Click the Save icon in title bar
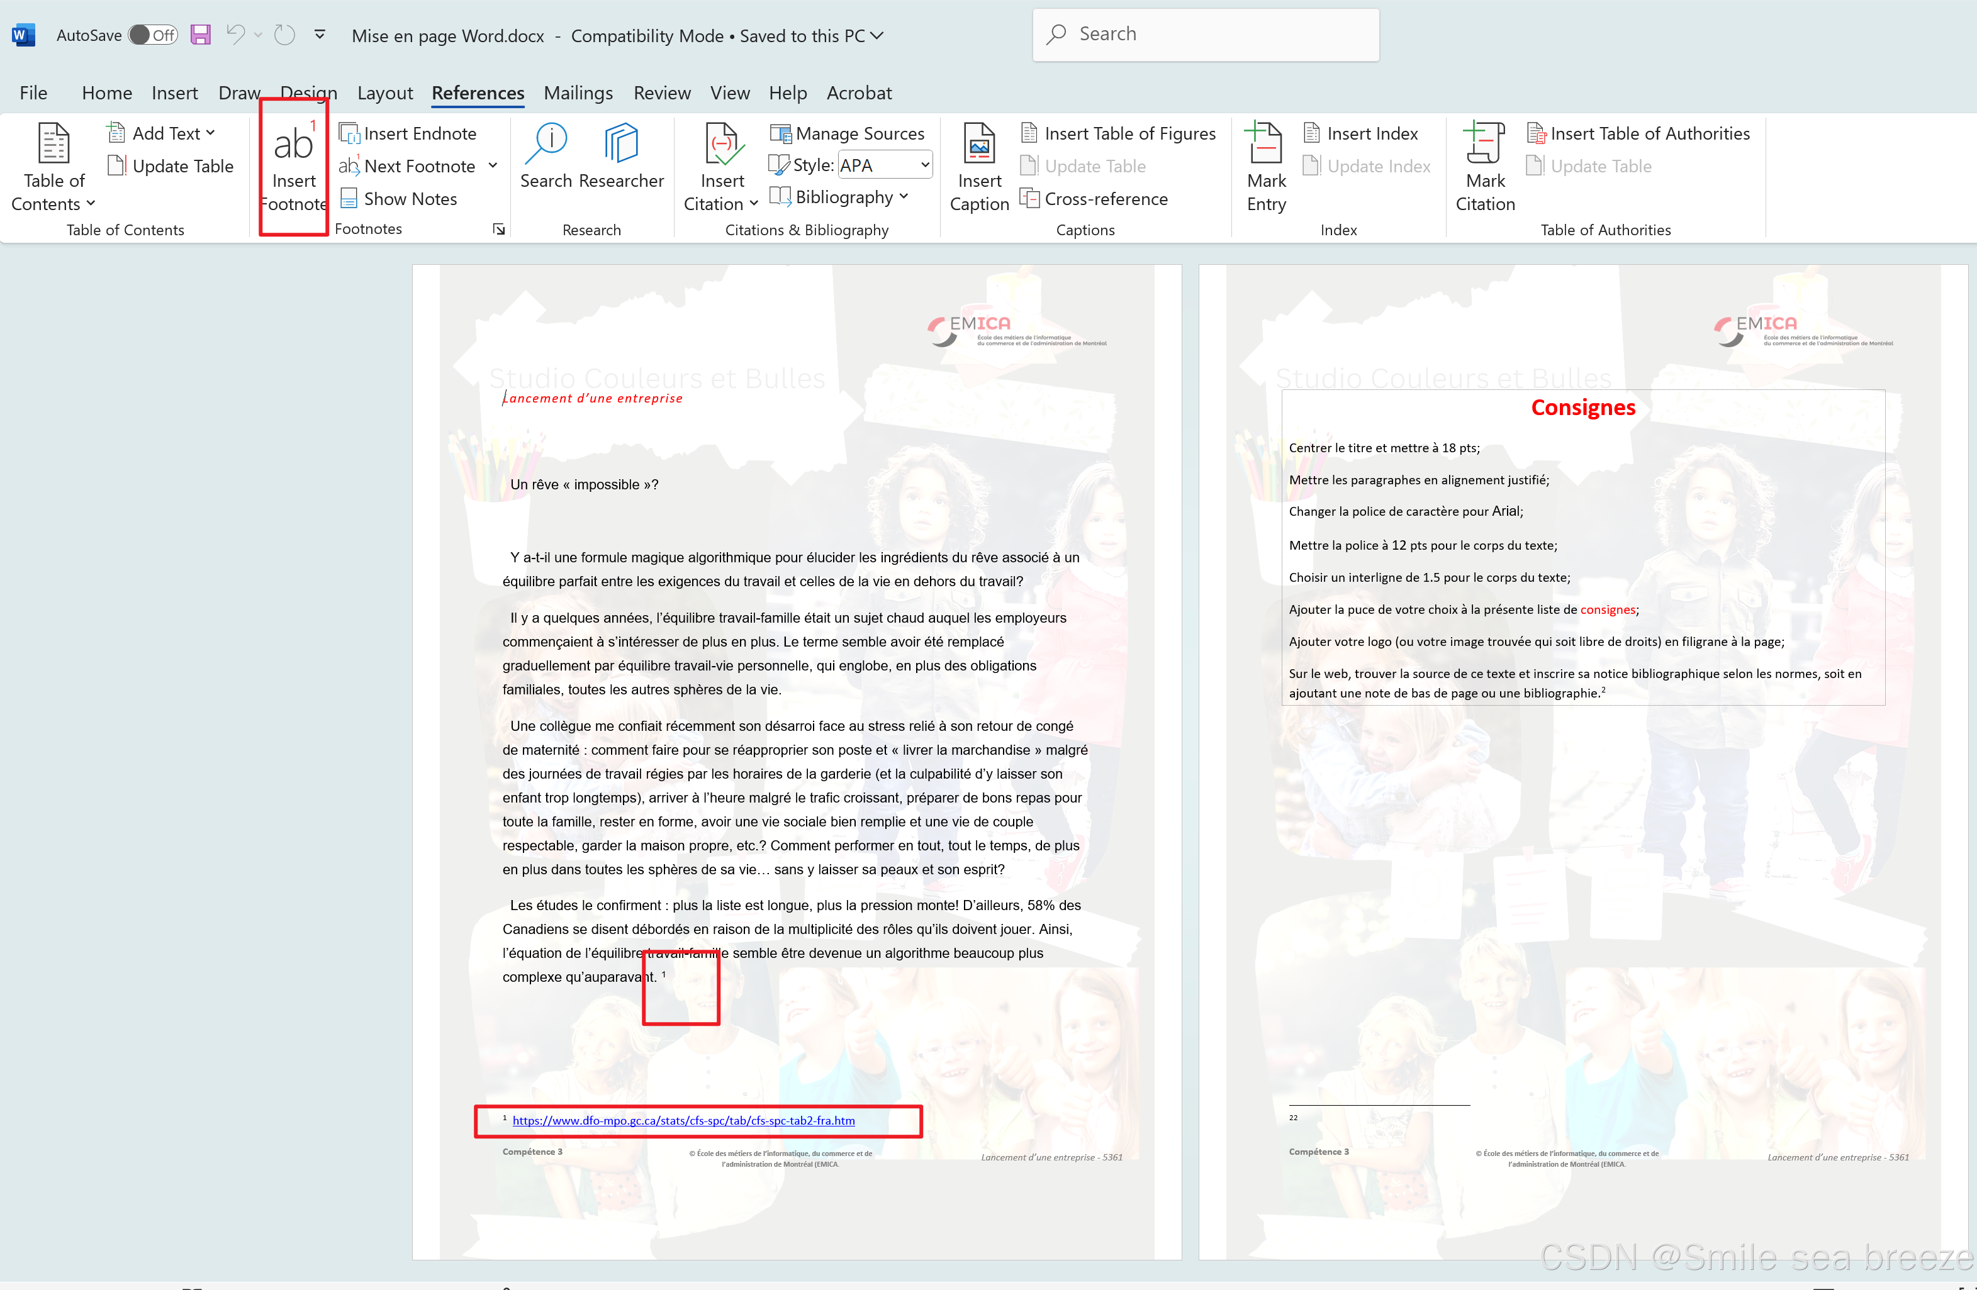Viewport: 1977px width, 1290px height. coord(200,35)
